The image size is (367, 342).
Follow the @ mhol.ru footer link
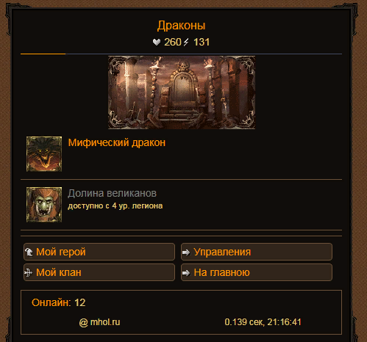[x=99, y=322]
